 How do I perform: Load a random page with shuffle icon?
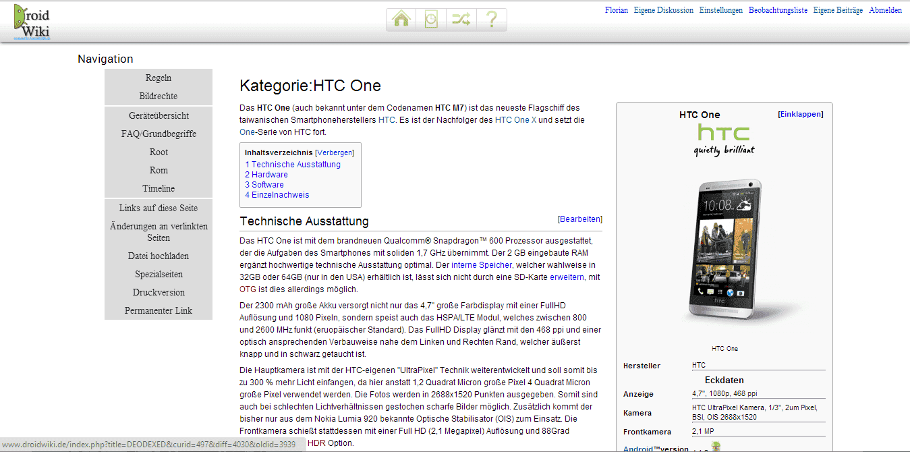click(461, 20)
